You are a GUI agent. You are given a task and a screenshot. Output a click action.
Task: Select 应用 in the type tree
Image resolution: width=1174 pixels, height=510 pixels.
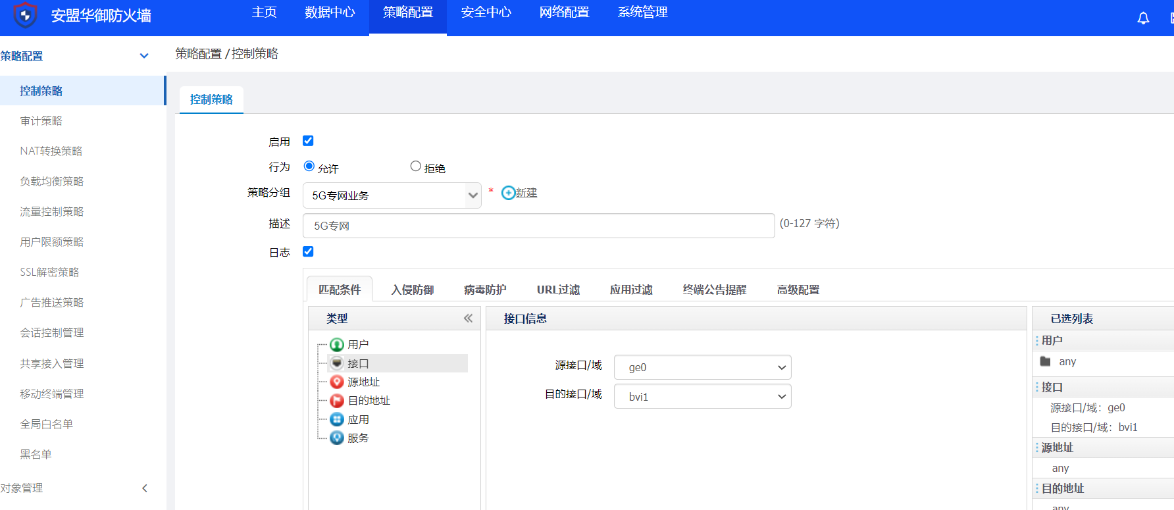(x=358, y=419)
